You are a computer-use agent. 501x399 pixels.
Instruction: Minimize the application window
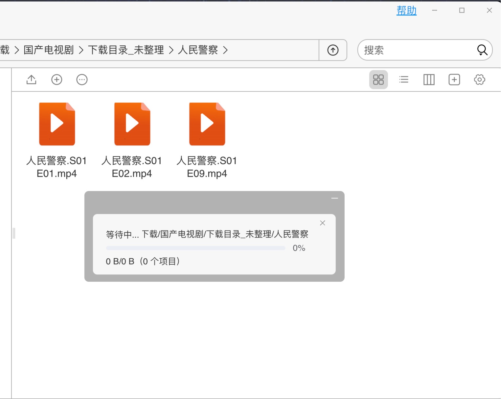pyautogui.click(x=435, y=11)
